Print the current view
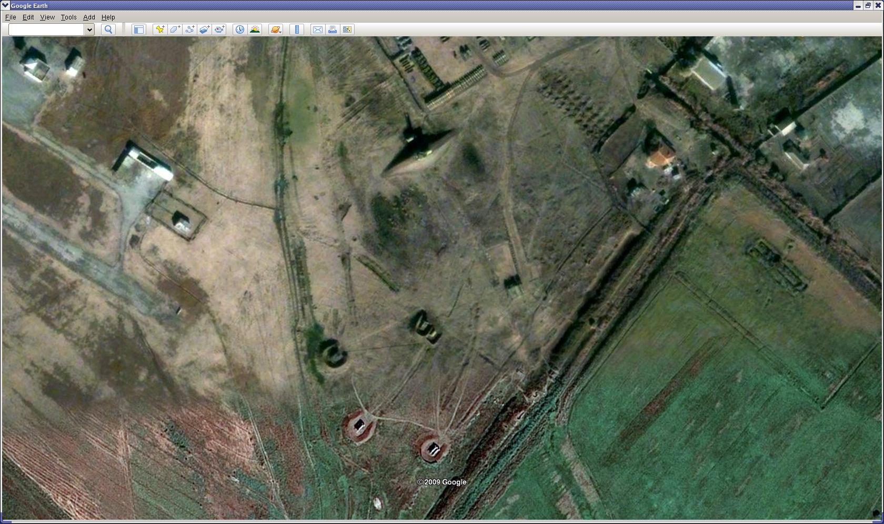Image resolution: width=884 pixels, height=524 pixels. click(x=332, y=29)
